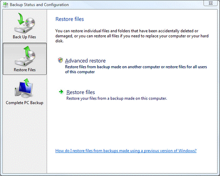The height and width of the screenshot is (176, 220).
Task: Click the blank area below the Restore files option
Action: pyautogui.click(x=132, y=124)
